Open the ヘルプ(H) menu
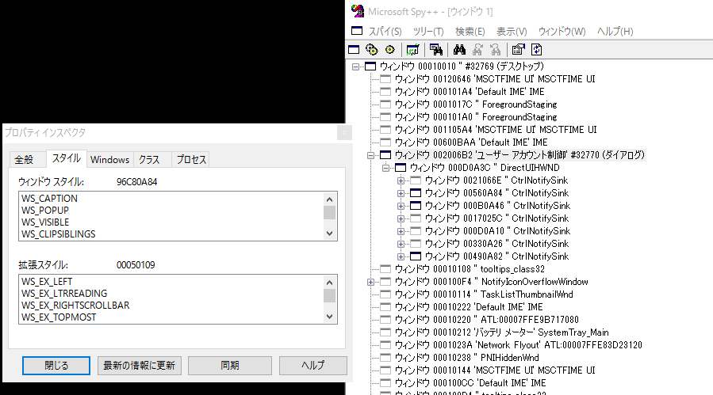Image resolution: width=713 pixels, height=395 pixels. coord(615,32)
